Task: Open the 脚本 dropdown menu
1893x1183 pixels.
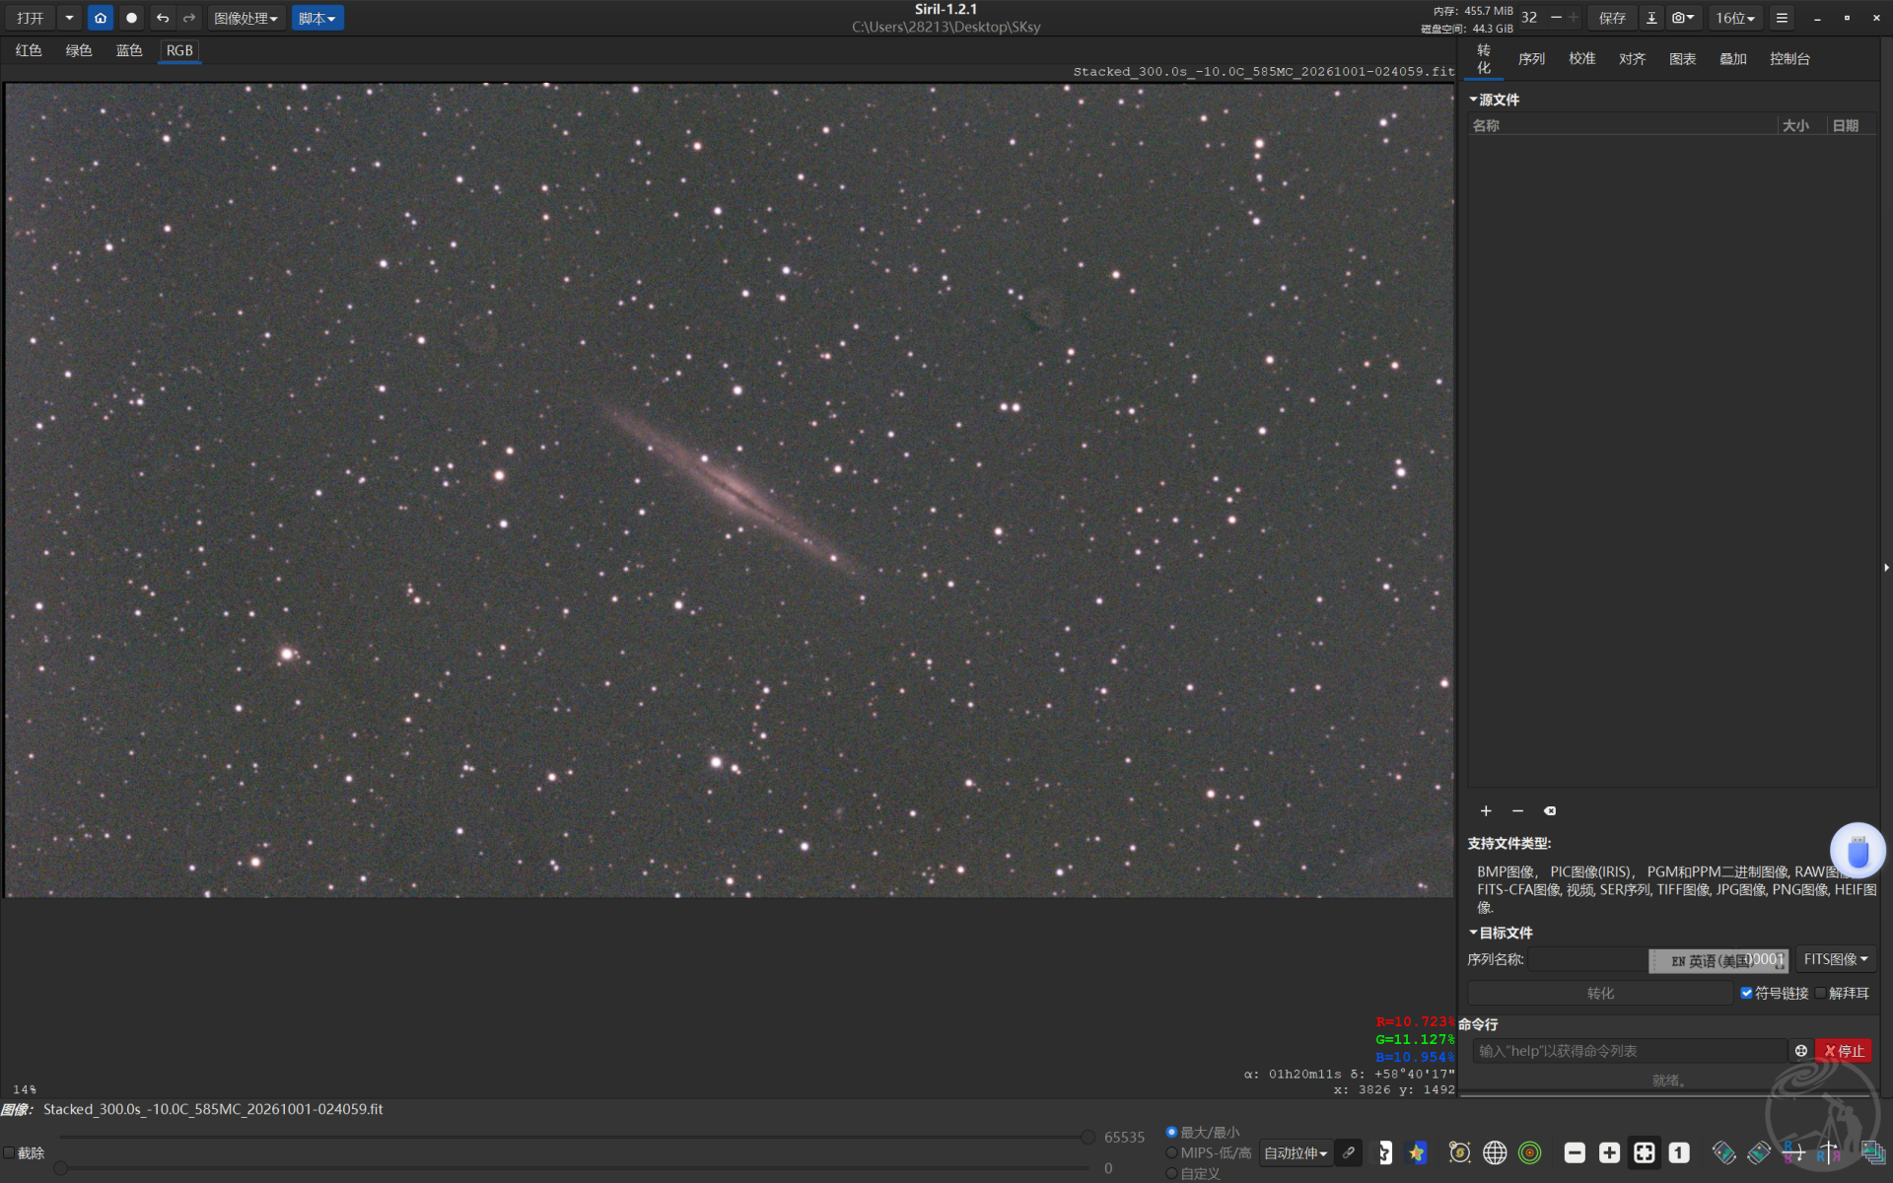Action: click(316, 18)
